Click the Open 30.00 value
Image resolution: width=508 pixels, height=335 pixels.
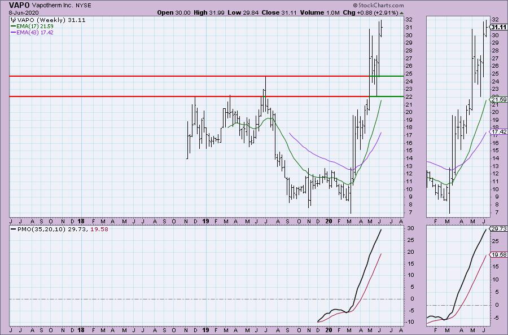(174, 12)
